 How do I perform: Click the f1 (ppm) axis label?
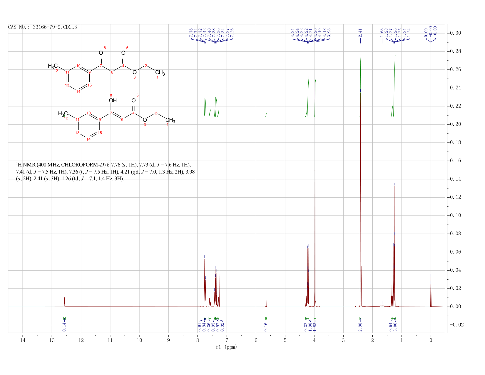pyautogui.click(x=226, y=347)
